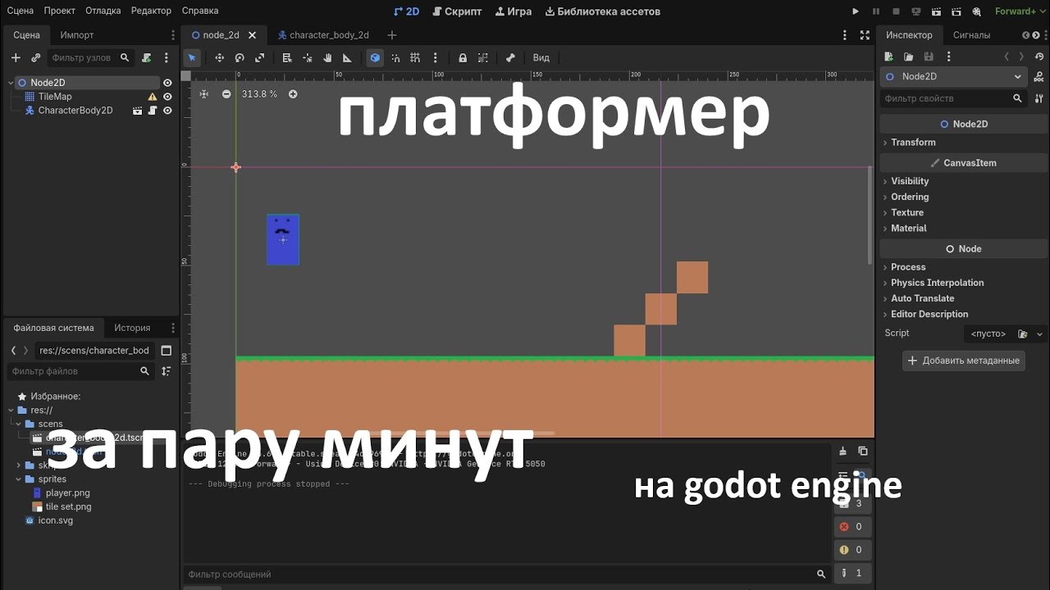The height and width of the screenshot is (590, 1050).
Task: Toggle the highlighted blue cube toolbar button
Action: tap(375, 58)
